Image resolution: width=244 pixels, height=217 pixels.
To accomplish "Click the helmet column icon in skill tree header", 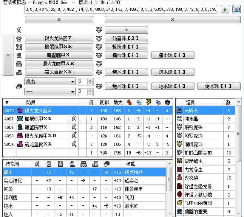I will (49, 164).
